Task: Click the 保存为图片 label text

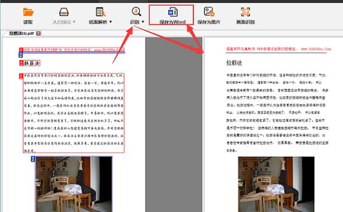Action: [208, 22]
